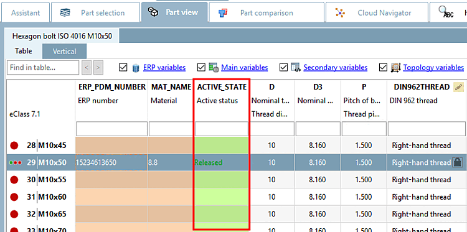The height and width of the screenshot is (232, 467).
Task: Click the pencil icon beside DIN962THREAD
Action: click(x=458, y=87)
